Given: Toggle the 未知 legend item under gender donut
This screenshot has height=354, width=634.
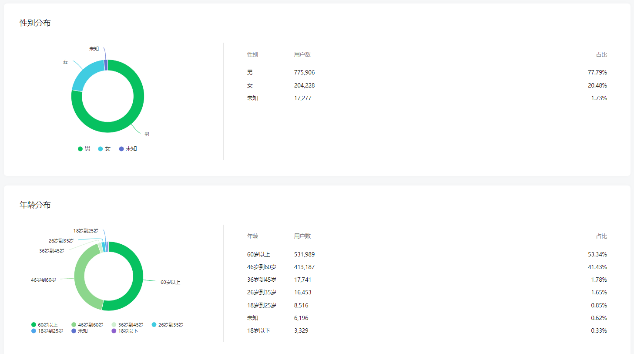Looking at the screenshot, I should [x=128, y=149].
